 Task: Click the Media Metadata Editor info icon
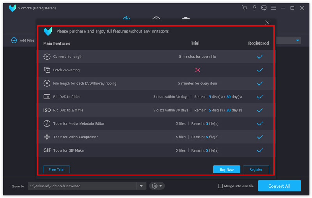point(47,123)
